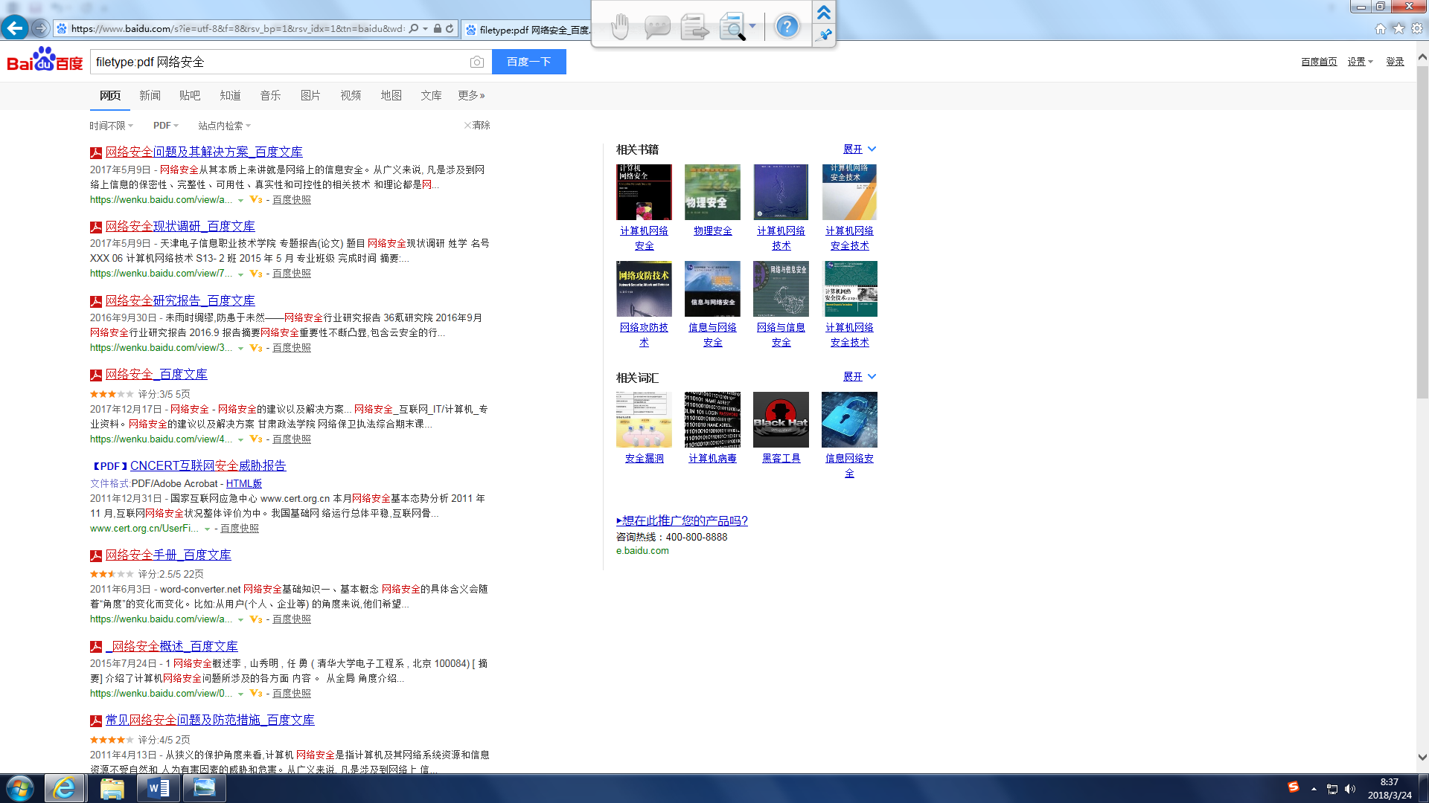Click the camera image-search icon
The width and height of the screenshot is (1429, 803).
(x=477, y=62)
